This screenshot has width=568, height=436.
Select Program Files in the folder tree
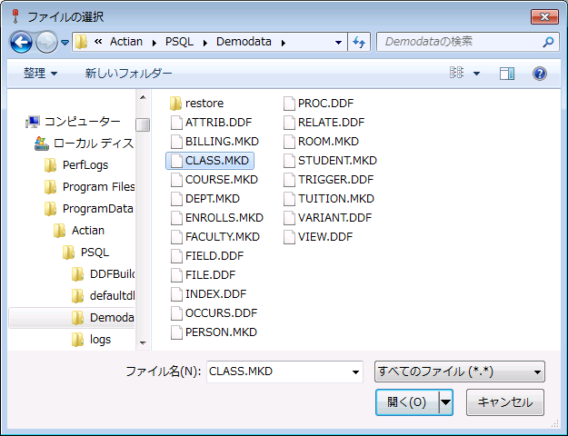pyautogui.click(x=98, y=187)
